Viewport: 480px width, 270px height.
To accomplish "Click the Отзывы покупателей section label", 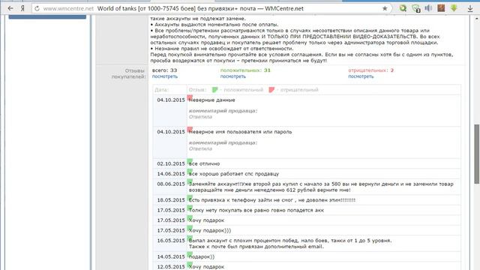I will [128, 73].
